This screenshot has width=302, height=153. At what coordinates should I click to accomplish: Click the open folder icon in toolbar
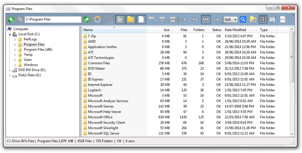tap(253, 19)
